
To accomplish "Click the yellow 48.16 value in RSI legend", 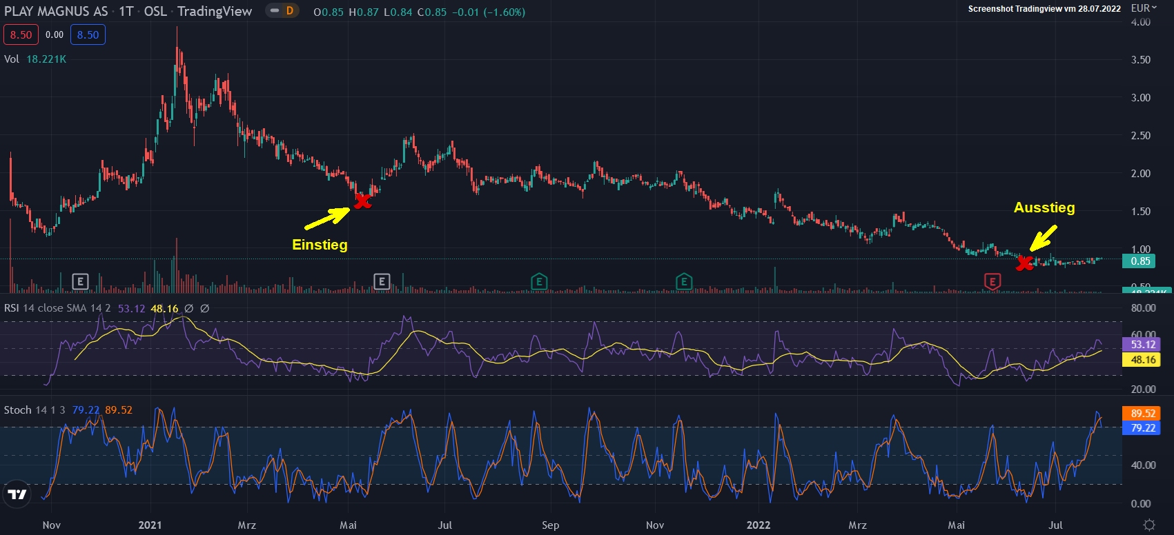I will tap(164, 308).
